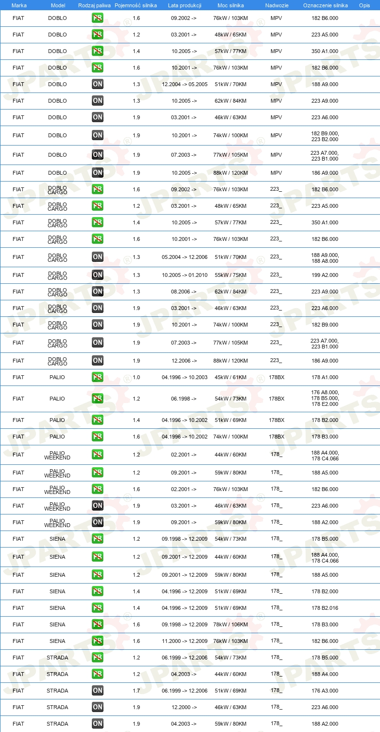The width and height of the screenshot is (380, 732).
Task: Click diesel ON icon in DOBLO MPV 74kW row
Action: (x=98, y=135)
